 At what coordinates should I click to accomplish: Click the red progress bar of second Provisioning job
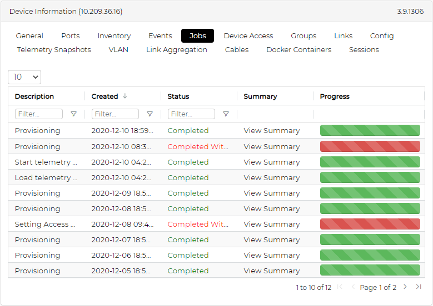[370, 147]
